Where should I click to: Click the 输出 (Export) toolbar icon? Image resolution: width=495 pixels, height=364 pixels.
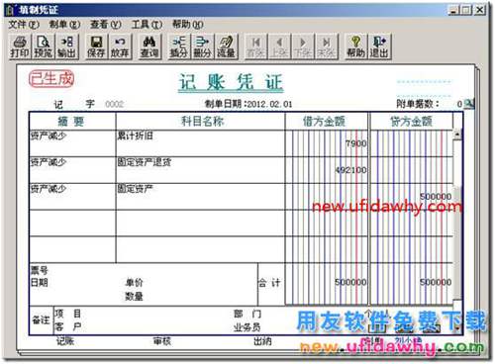point(66,46)
